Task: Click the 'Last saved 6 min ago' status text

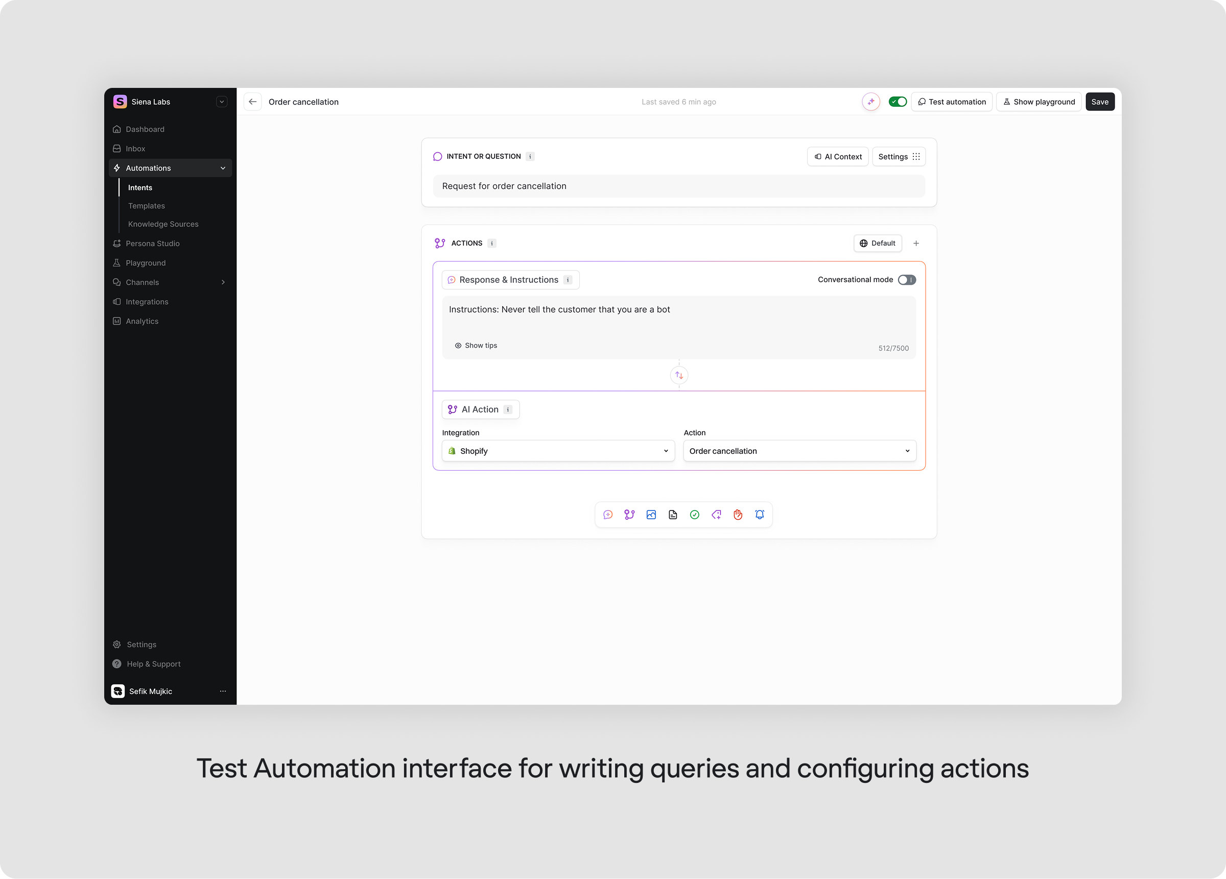Action: [x=678, y=102]
